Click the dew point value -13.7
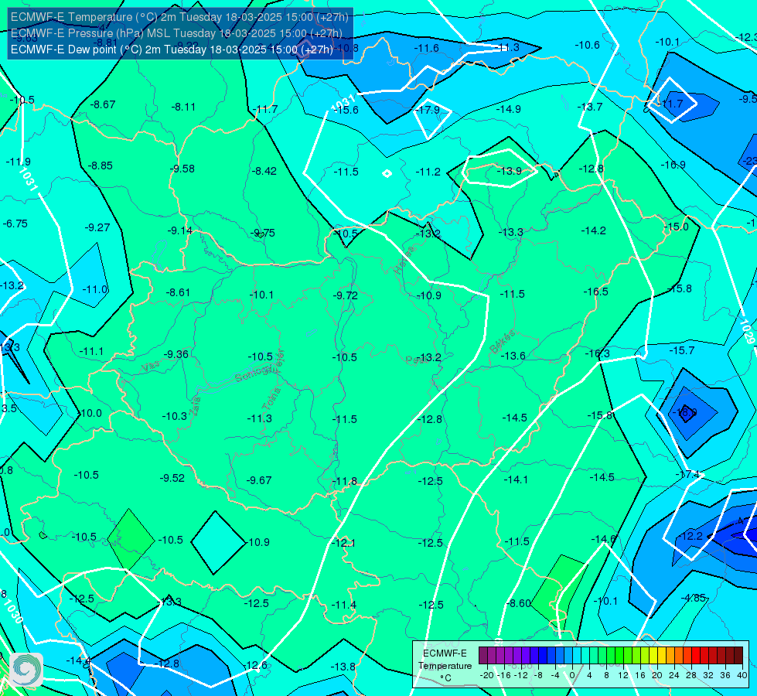This screenshot has height=696, width=757. [590, 106]
